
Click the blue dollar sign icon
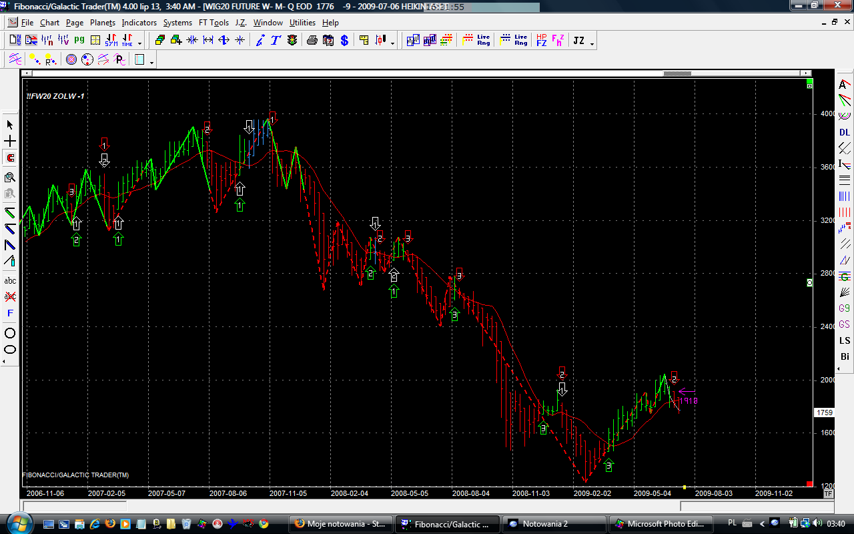pyautogui.click(x=344, y=41)
